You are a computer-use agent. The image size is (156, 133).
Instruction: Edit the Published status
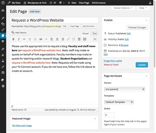point(129,34)
